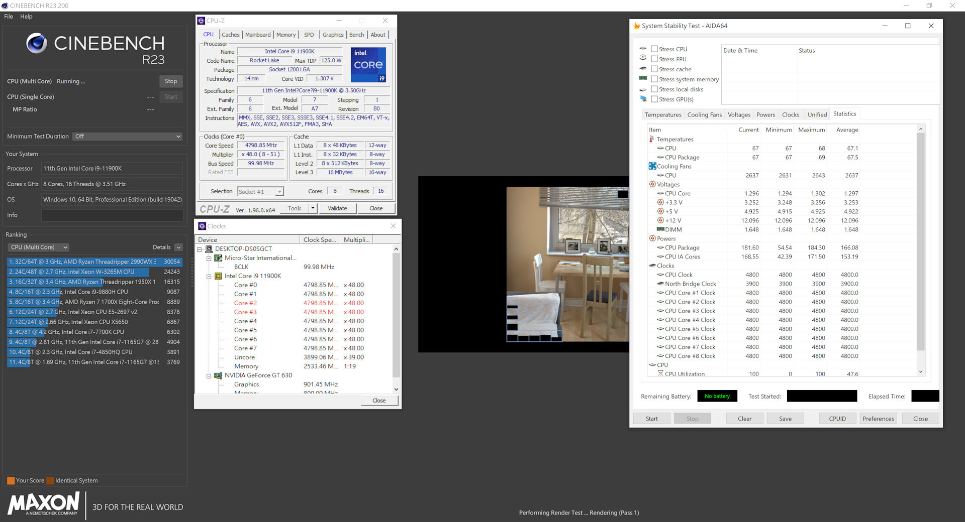Click the Cooling Fans fan icon

coord(652,166)
